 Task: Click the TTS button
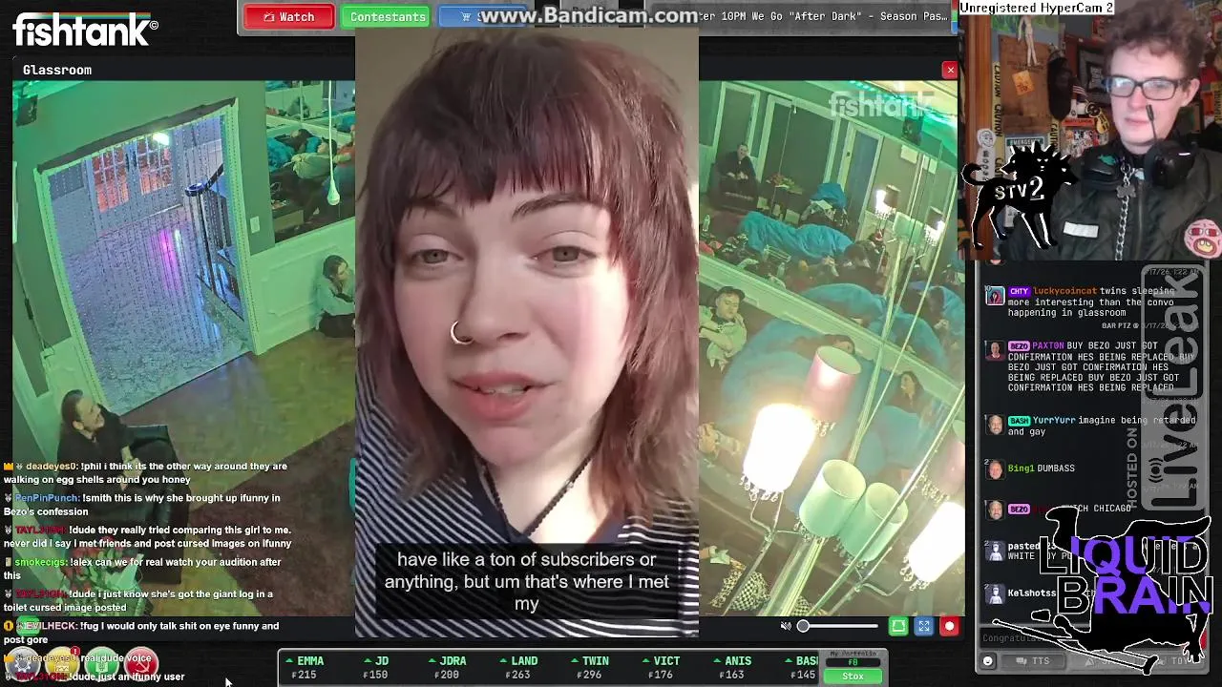click(x=1034, y=661)
